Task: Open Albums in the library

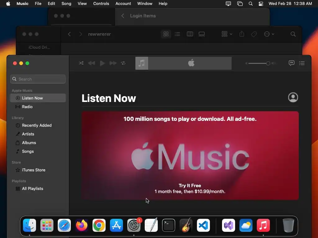Action: click(x=38, y=143)
